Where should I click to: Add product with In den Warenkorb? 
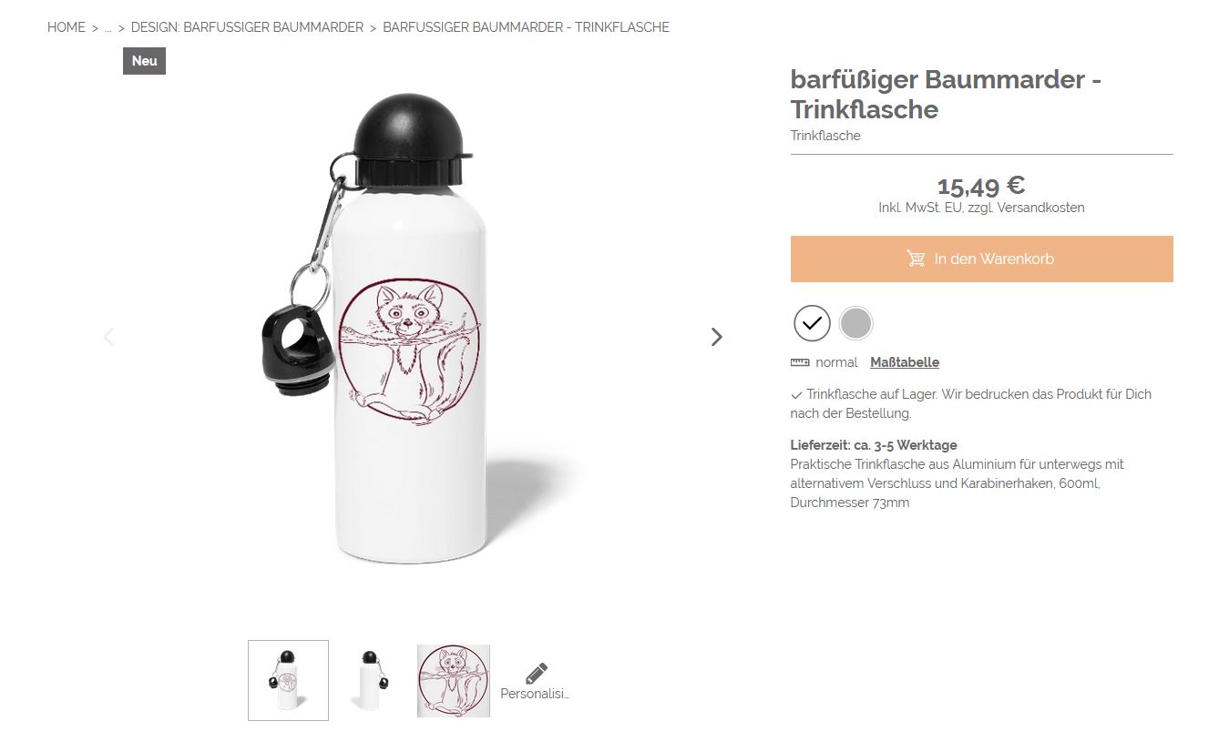981,259
